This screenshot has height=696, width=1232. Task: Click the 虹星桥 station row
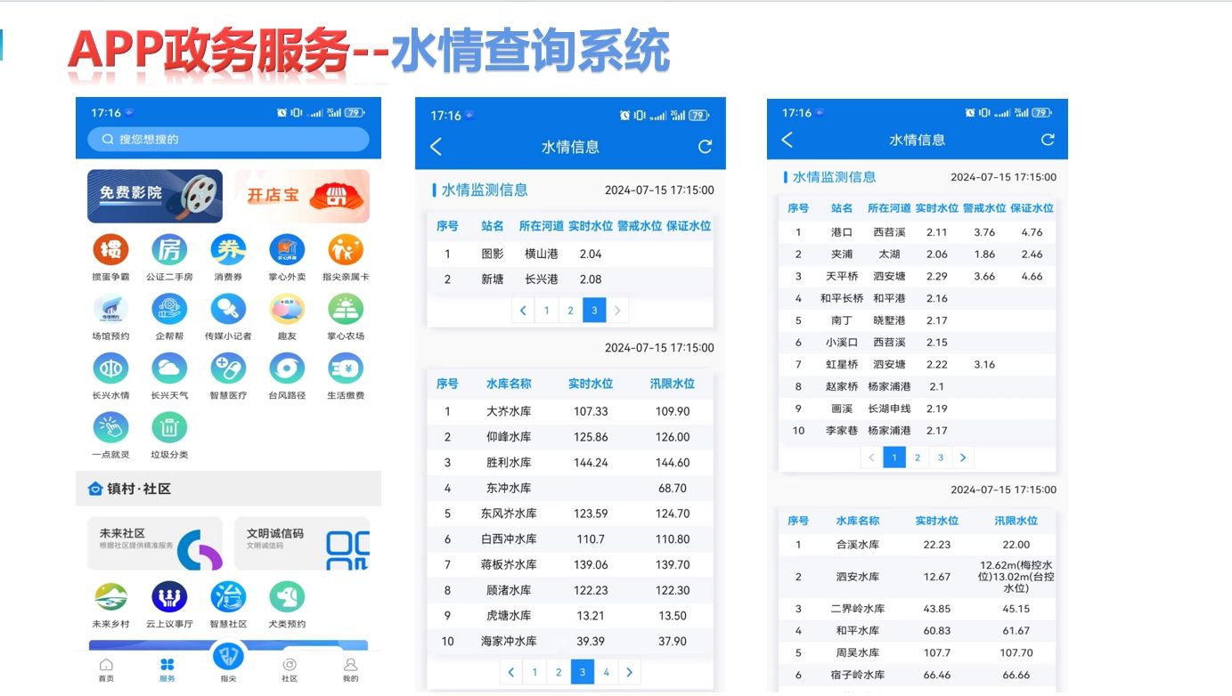pyautogui.click(x=918, y=365)
